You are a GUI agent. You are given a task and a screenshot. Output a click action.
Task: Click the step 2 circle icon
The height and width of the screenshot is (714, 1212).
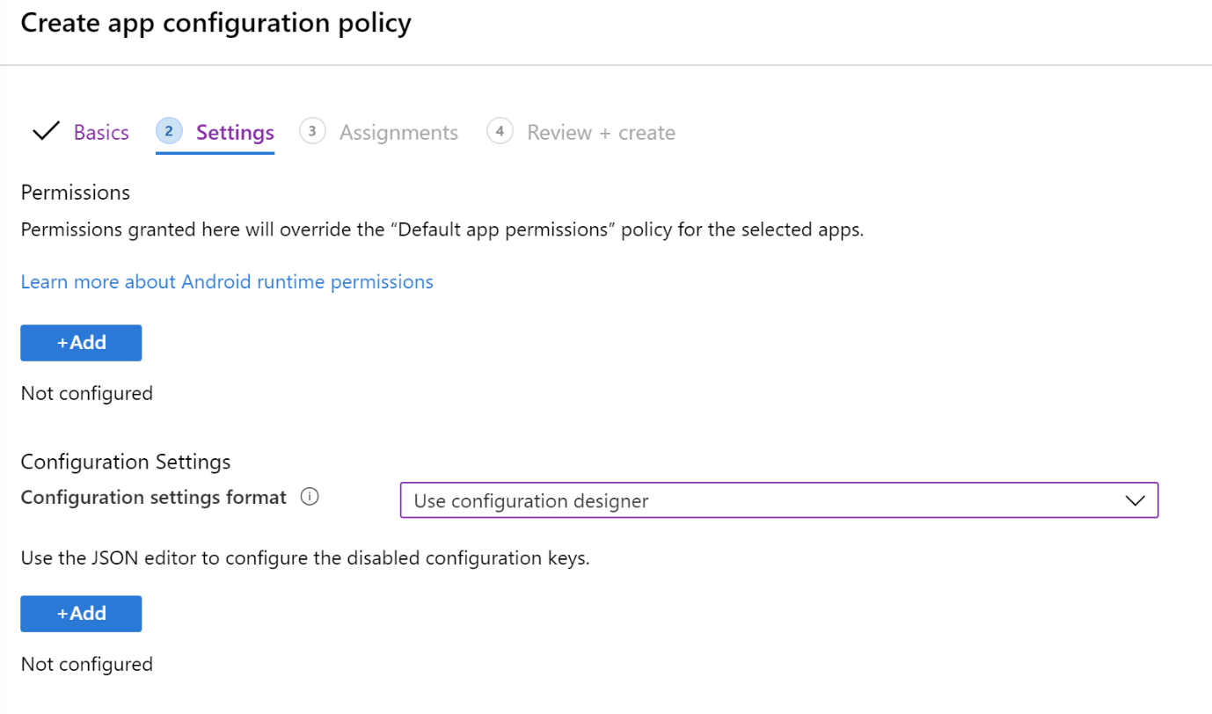tap(168, 130)
